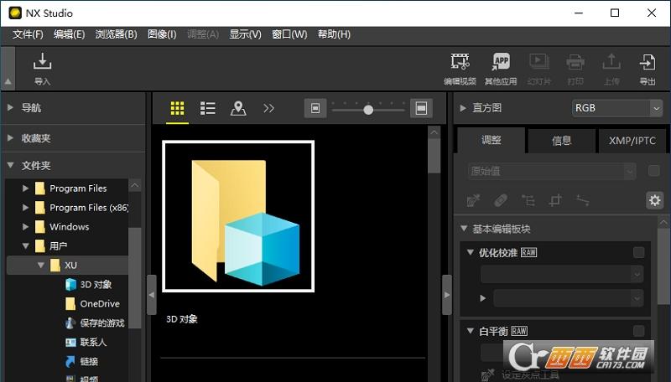Screen dimensions: 671x382
Task: Select the retouch brush tool
Action: [501, 200]
